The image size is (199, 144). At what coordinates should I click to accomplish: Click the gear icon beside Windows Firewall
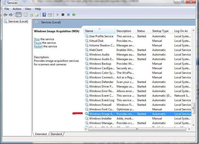tap(87, 105)
